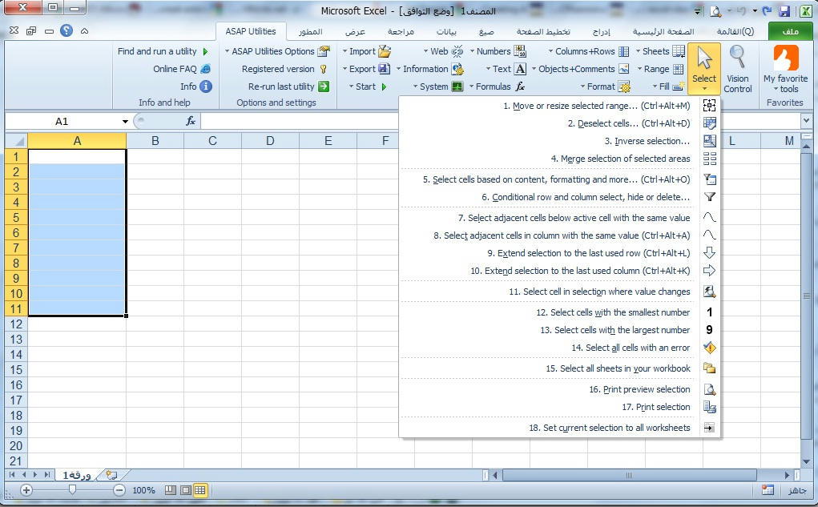818x507 pixels.
Task: Open the Format dropdown menu
Action: click(605, 87)
